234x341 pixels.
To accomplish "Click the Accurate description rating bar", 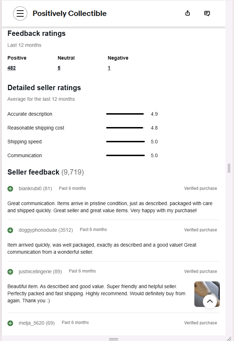I will click(125, 114).
